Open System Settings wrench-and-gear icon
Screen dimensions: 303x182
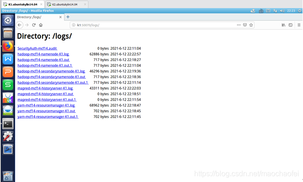pos(8,136)
